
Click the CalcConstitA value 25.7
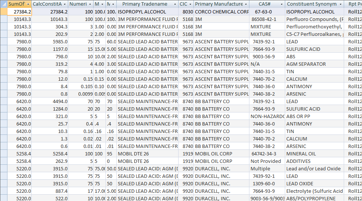click(50, 124)
